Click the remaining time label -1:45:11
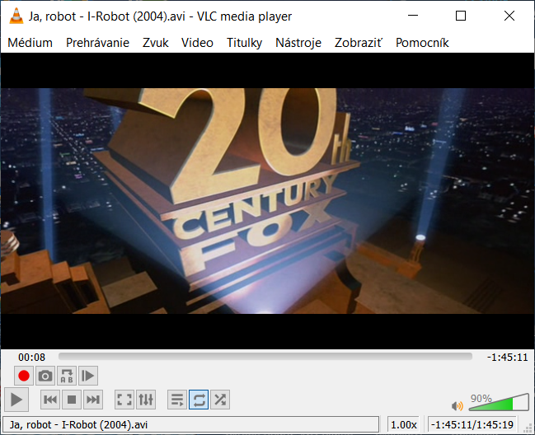Viewport: 535px width, 435px height. [507, 357]
